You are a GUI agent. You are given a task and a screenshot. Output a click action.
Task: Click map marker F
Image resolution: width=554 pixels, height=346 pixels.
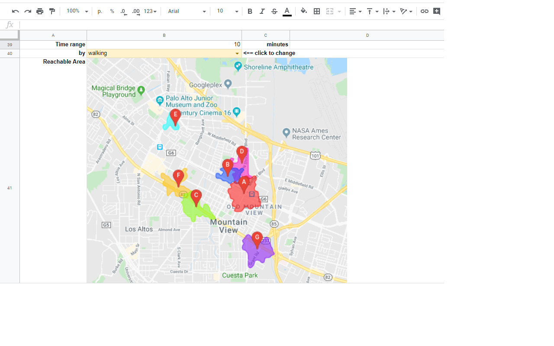(178, 179)
